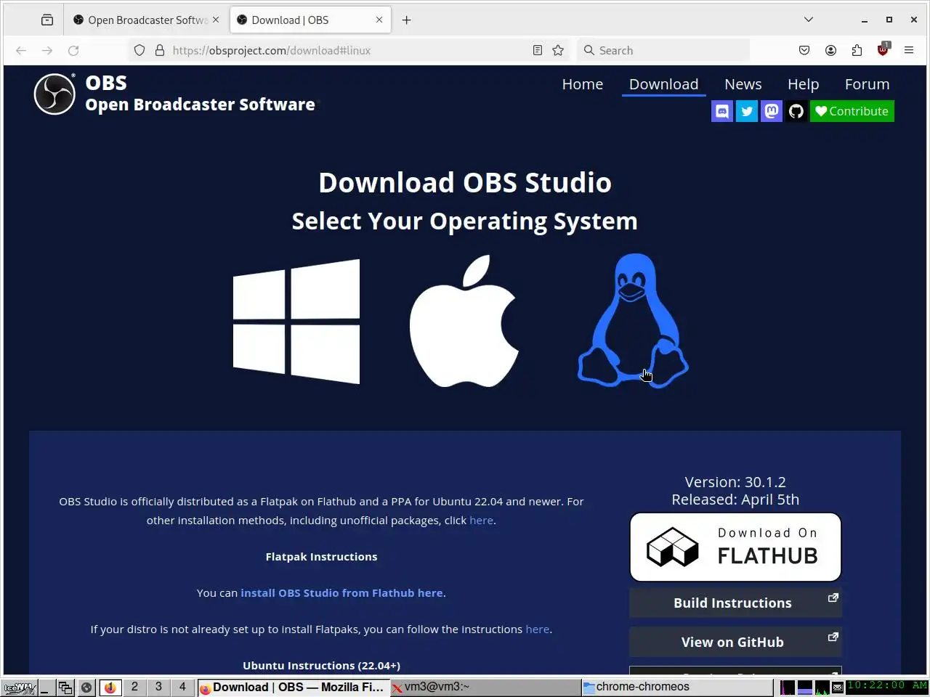Open the uBlock Origin extension icon
The width and height of the screenshot is (930, 697).
(883, 50)
